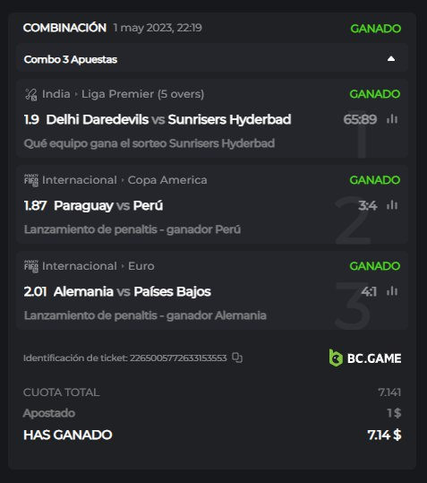Open Delhi Daredevils vs Sunrisers Hyderbad match
This screenshot has width=427, height=483.
coord(168,119)
